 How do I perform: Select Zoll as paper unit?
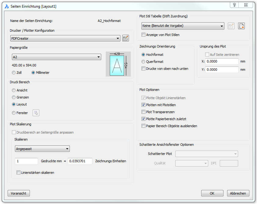(14, 73)
